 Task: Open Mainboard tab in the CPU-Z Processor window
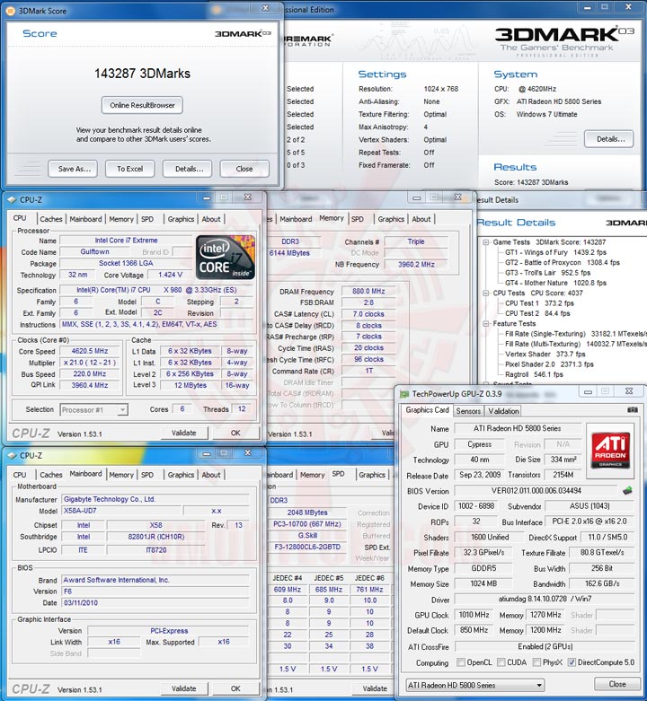click(x=85, y=219)
